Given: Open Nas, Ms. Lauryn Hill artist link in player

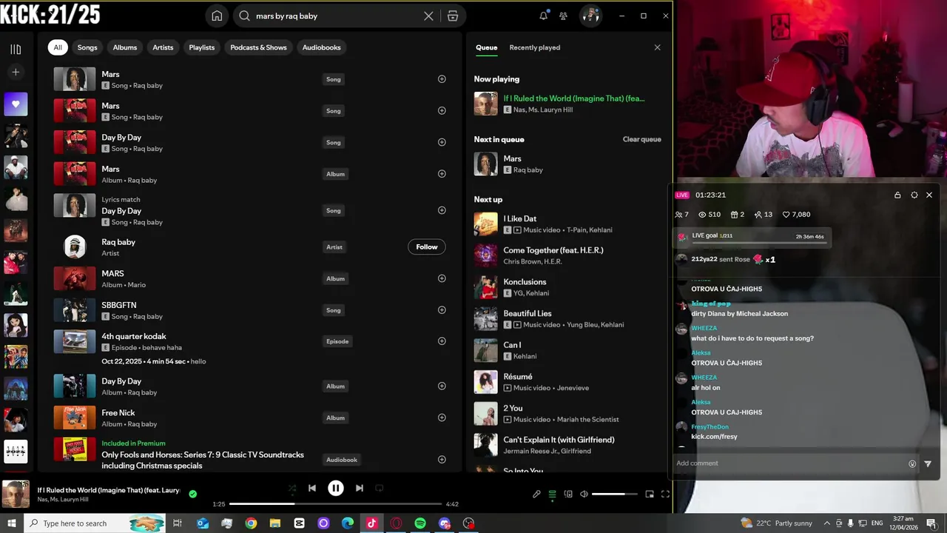Looking at the screenshot, I should [63, 500].
